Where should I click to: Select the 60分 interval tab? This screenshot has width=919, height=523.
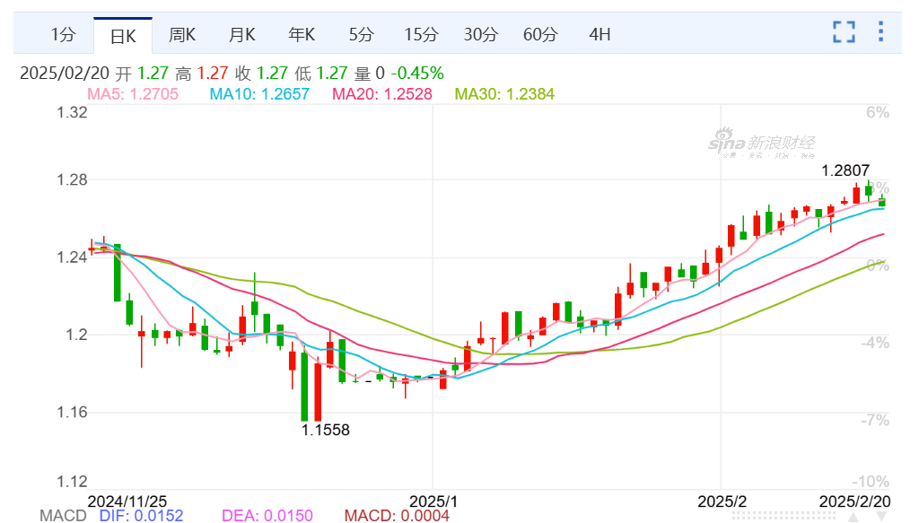[540, 35]
